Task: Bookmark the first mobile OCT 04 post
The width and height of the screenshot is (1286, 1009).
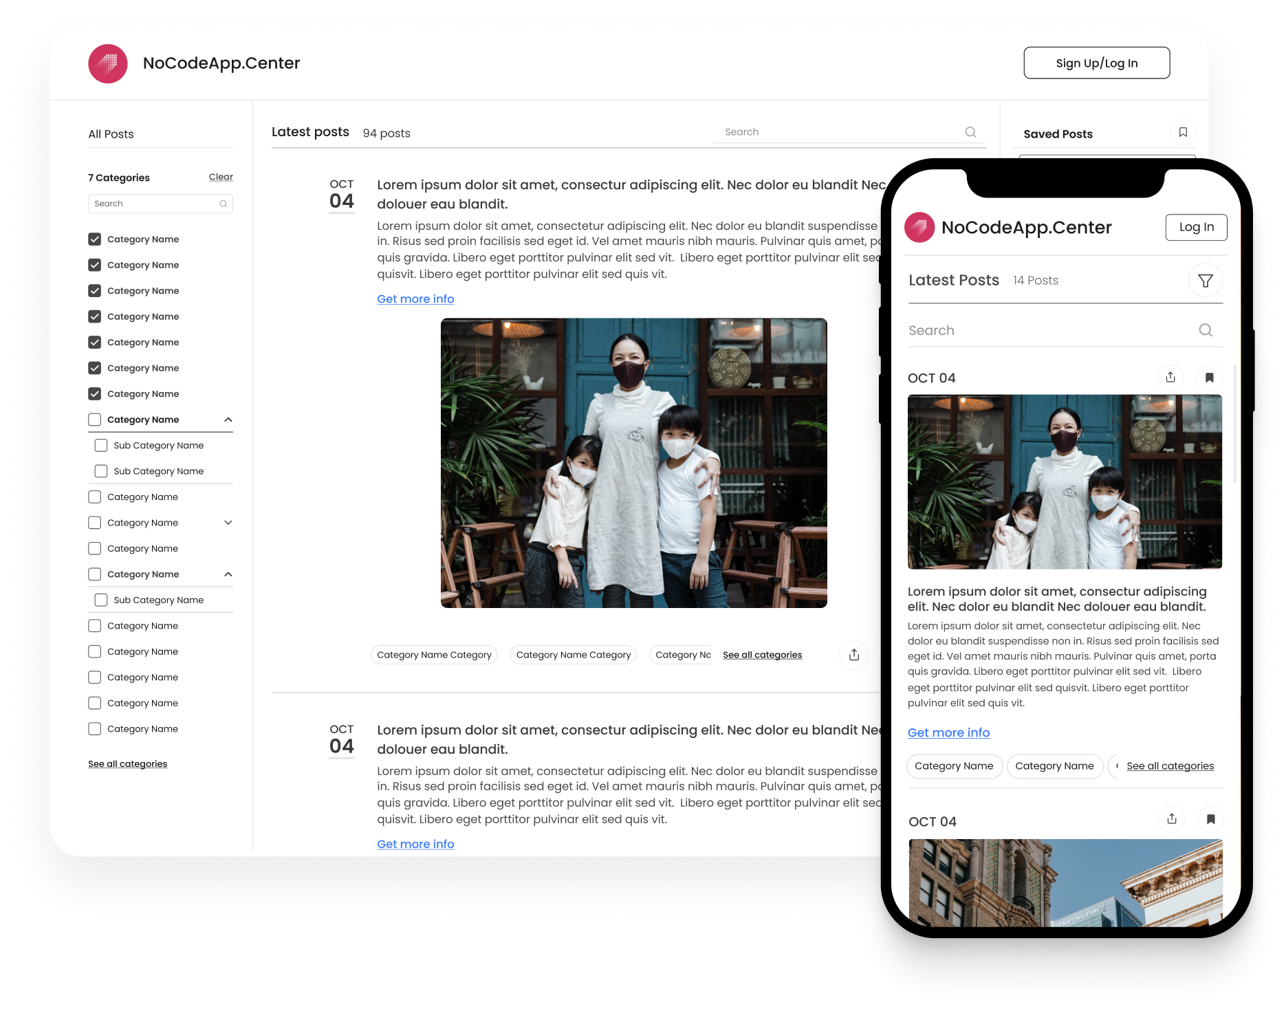Action: [x=1209, y=378]
